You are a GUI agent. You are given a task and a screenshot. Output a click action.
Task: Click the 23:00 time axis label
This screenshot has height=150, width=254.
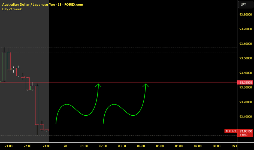(47, 146)
